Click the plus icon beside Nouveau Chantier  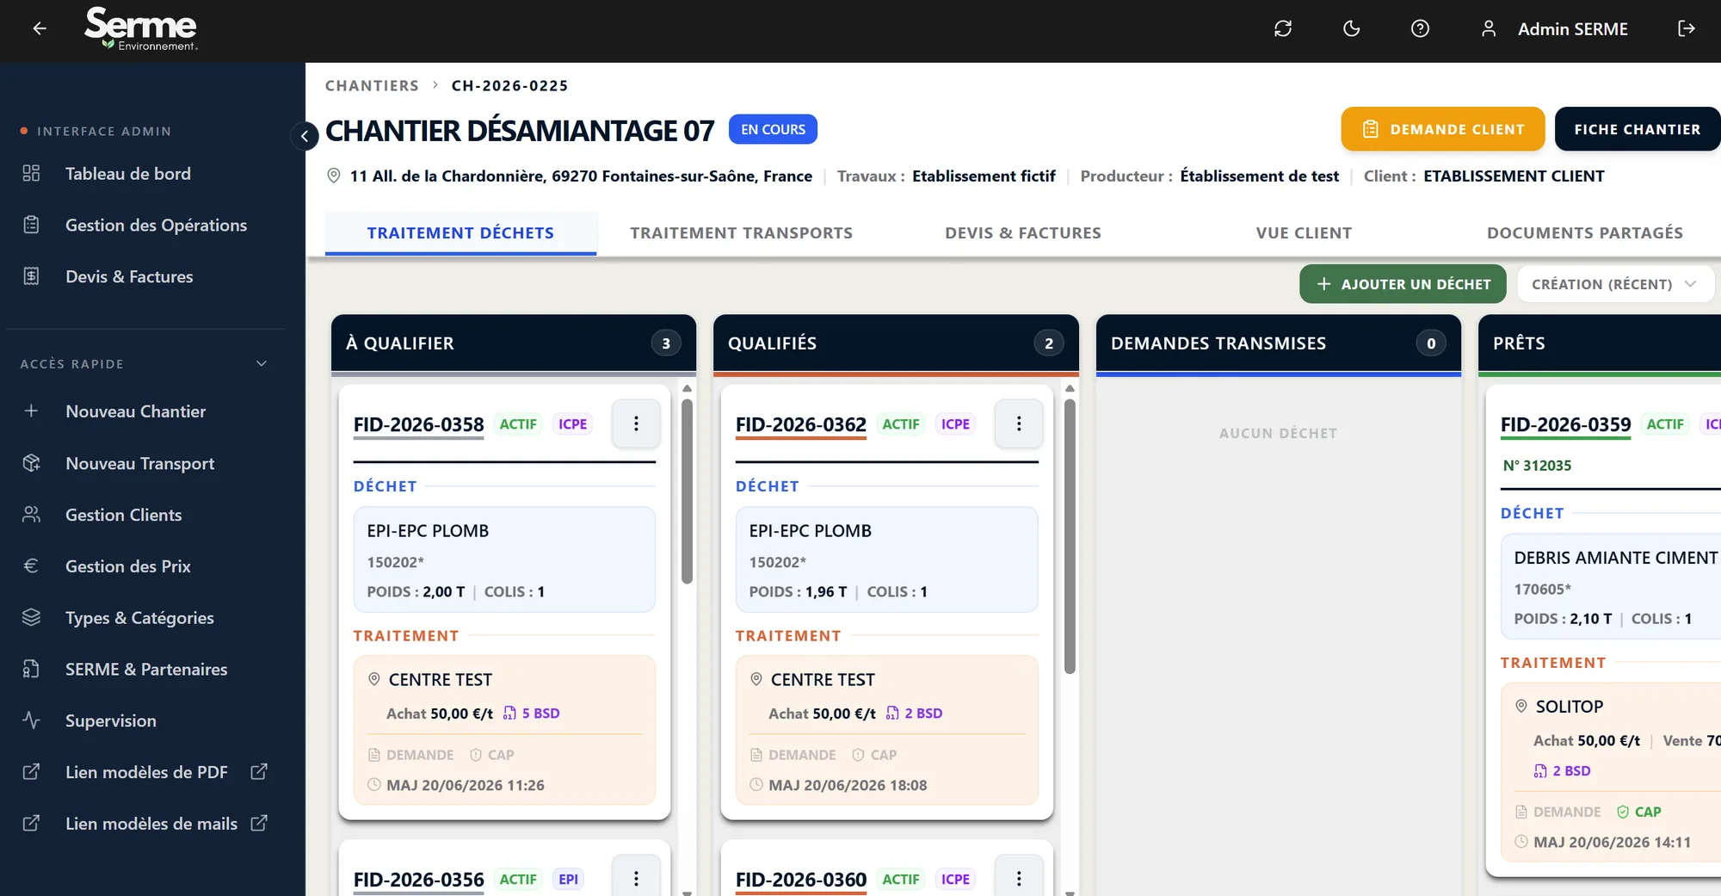point(31,411)
